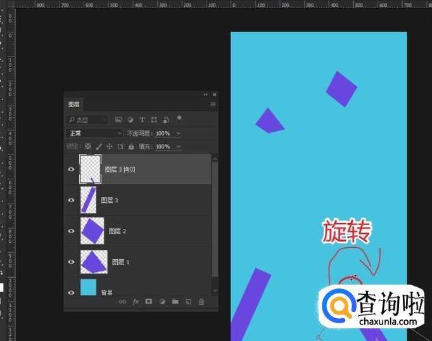Expand the 不透明度 opacity dropdown arrow
This screenshot has width=432, height=341.
178,133
